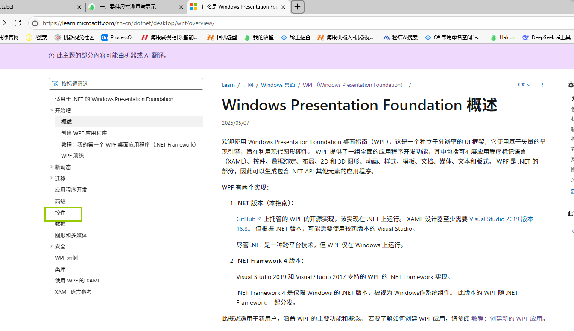Open 教程：创建新的 WPF 应用 link
This screenshot has height=331, width=574.
(x=507, y=318)
